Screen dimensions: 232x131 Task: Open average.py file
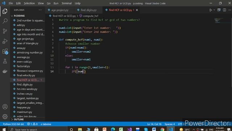(x=23, y=57)
